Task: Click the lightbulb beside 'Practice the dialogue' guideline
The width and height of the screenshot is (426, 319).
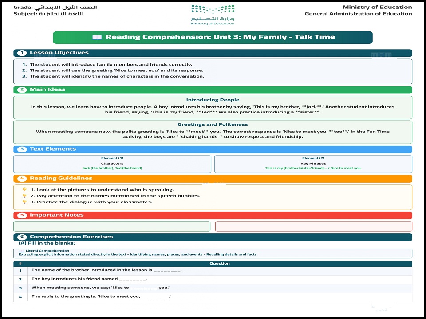Action: (24, 202)
